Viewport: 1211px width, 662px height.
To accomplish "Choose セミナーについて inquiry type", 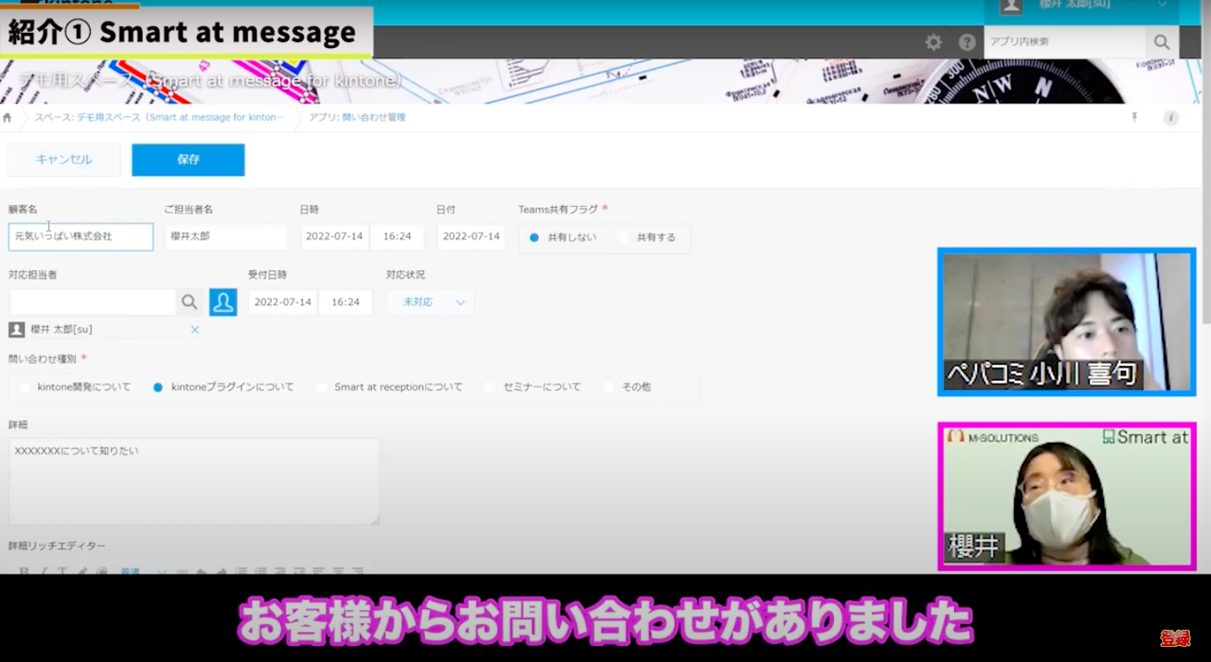I will point(490,388).
